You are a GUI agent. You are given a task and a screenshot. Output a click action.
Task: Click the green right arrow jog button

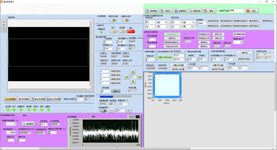[x=139, y=77]
